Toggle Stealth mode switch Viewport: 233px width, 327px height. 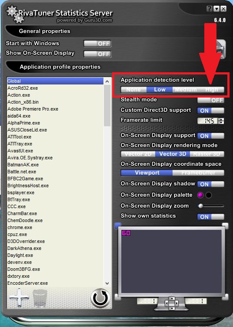(x=211, y=100)
